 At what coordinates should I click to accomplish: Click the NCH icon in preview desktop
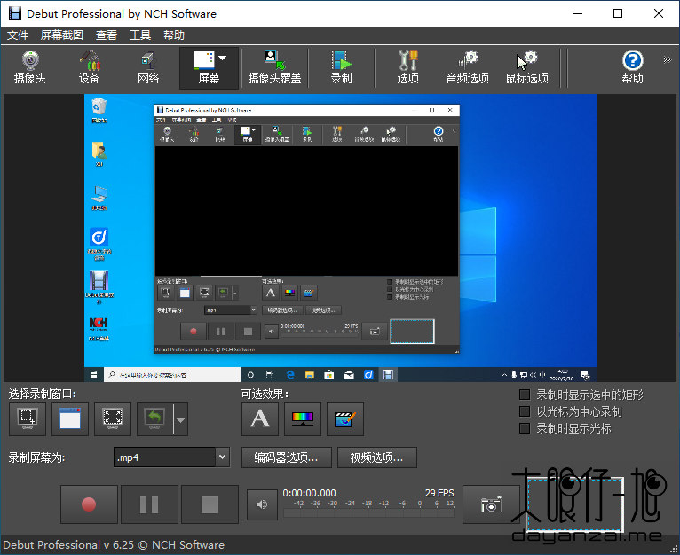(x=99, y=328)
